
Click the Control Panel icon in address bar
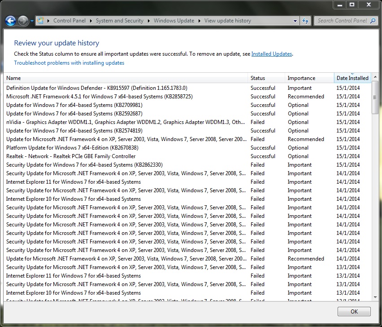(40, 21)
